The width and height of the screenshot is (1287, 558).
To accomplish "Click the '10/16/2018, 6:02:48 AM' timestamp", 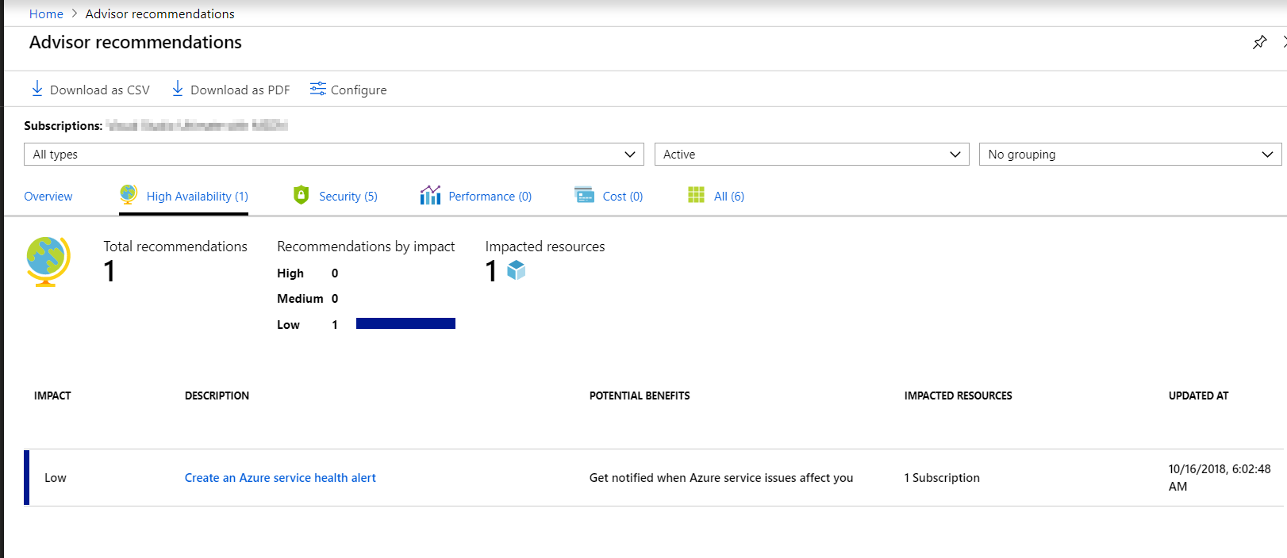I will tap(1220, 478).
